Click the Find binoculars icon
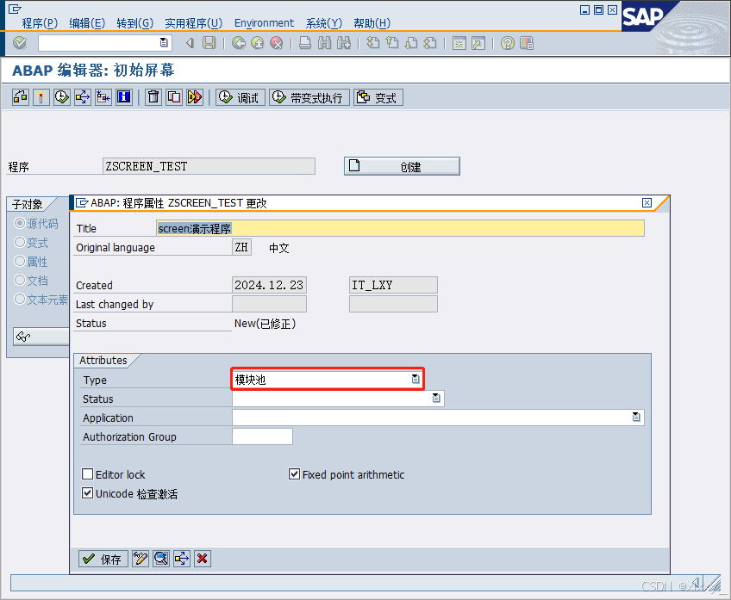 coord(324,43)
